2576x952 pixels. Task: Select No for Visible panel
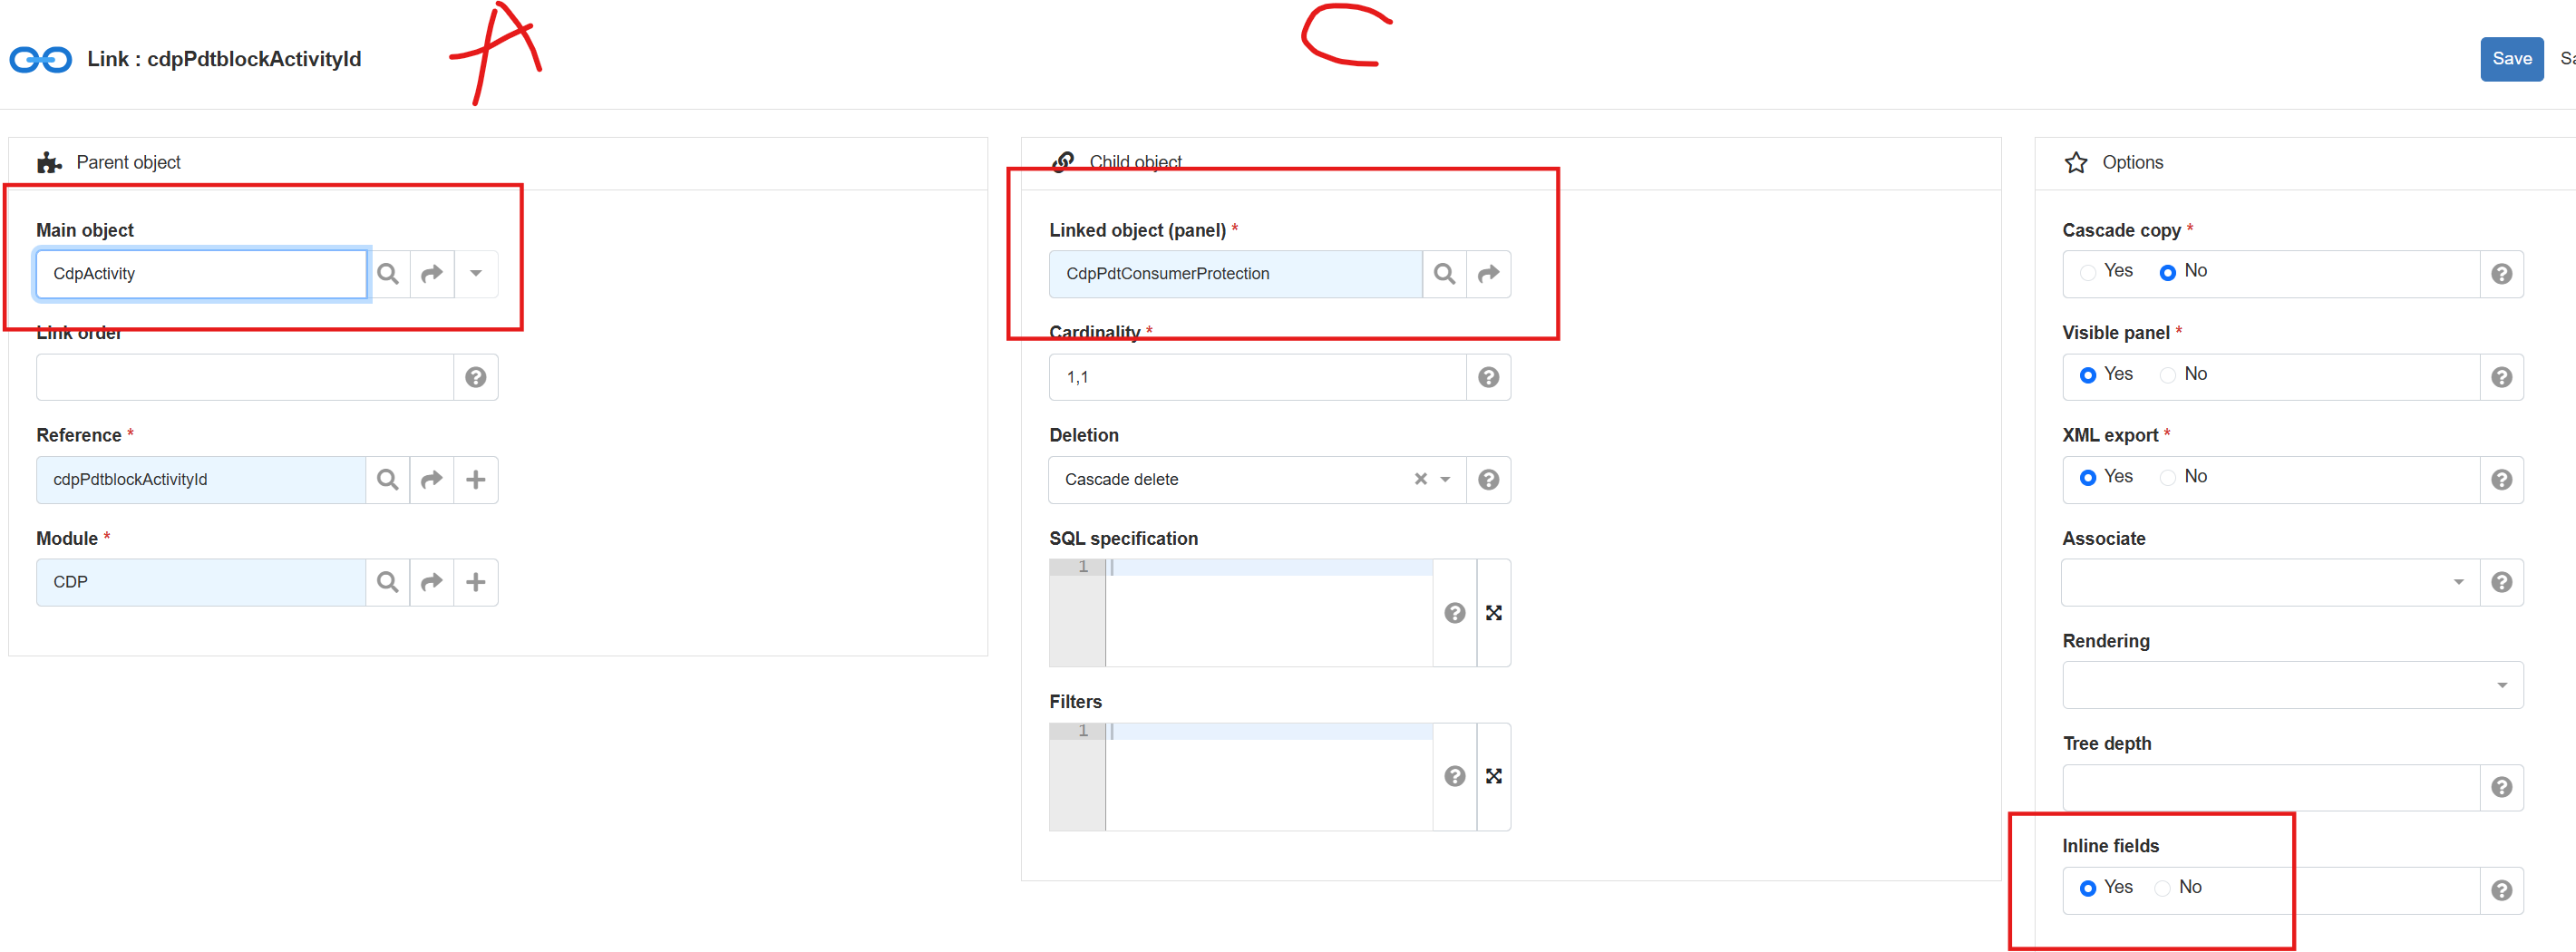click(x=2167, y=375)
